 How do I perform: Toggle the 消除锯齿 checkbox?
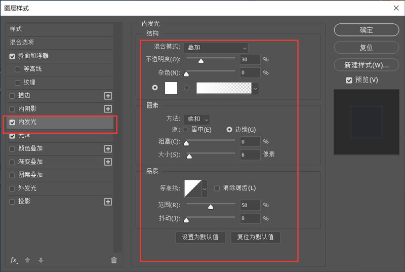click(x=217, y=188)
